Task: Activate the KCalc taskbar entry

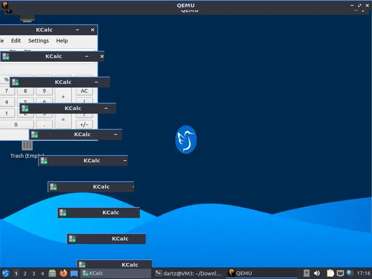Action: point(116,273)
